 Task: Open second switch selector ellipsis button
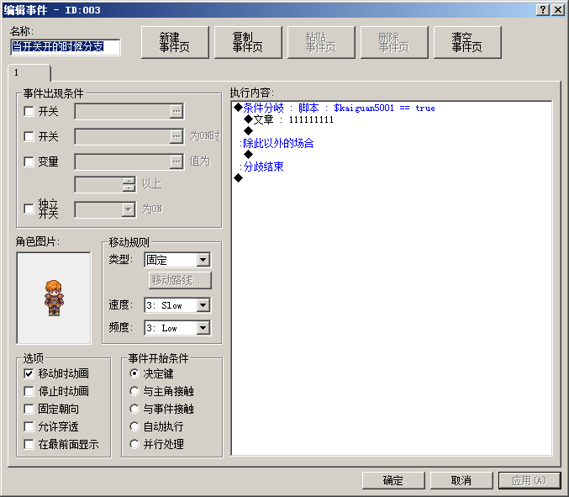point(176,136)
